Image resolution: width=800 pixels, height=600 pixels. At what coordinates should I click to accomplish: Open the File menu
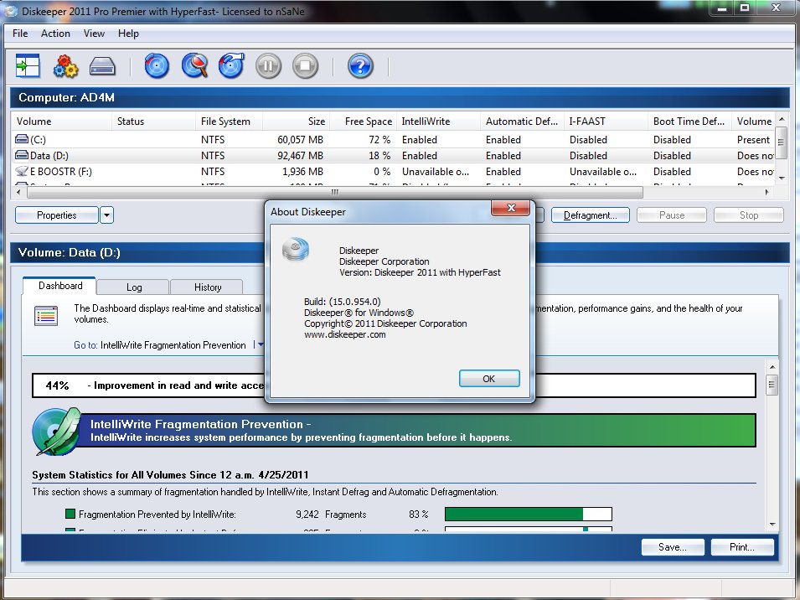pos(20,34)
